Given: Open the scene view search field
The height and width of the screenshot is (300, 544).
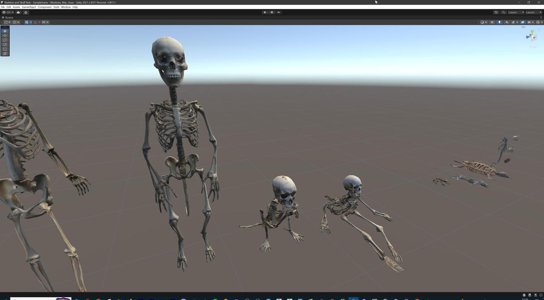Looking at the screenshot, I should [x=503, y=12].
